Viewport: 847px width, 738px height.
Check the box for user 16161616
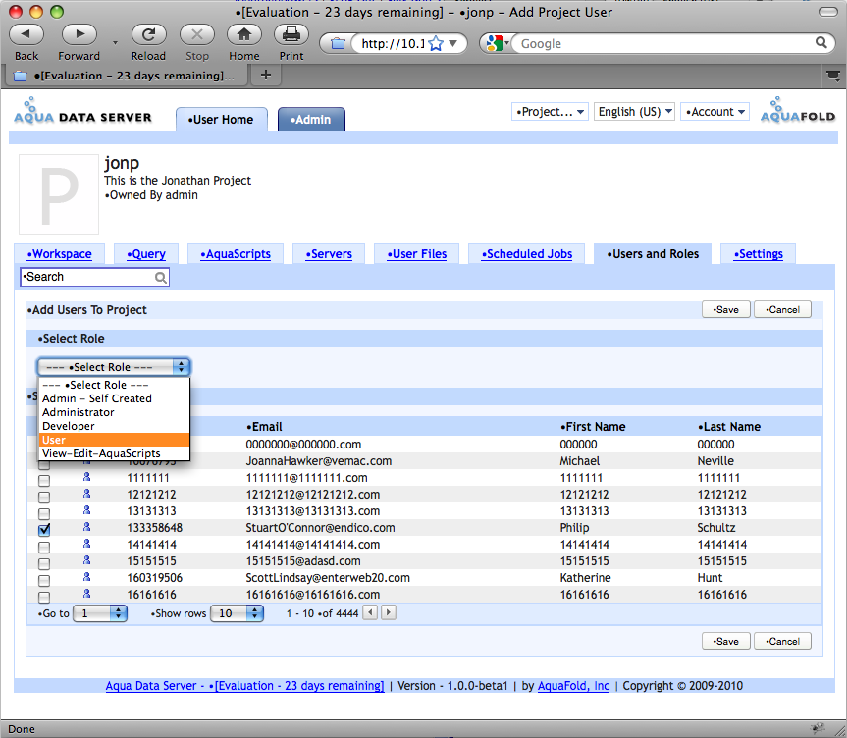(44, 597)
